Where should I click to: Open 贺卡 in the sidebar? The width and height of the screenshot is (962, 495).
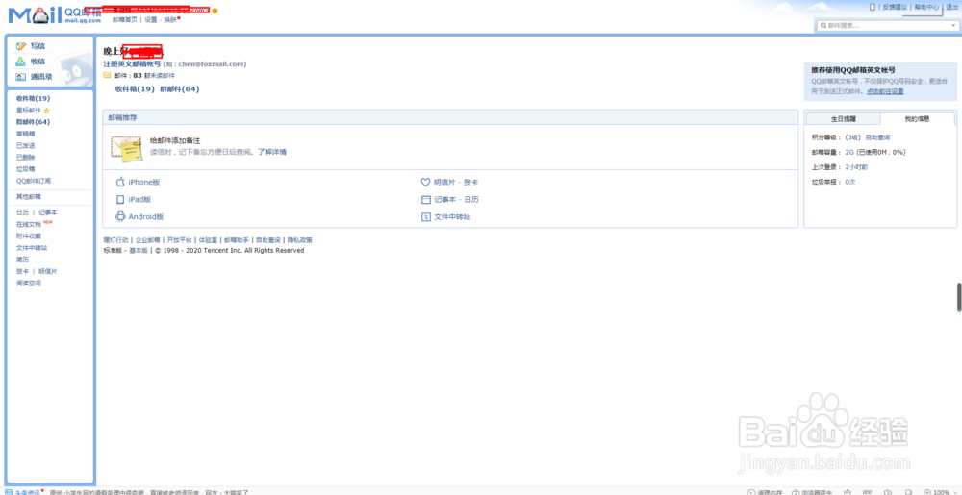tap(23, 271)
